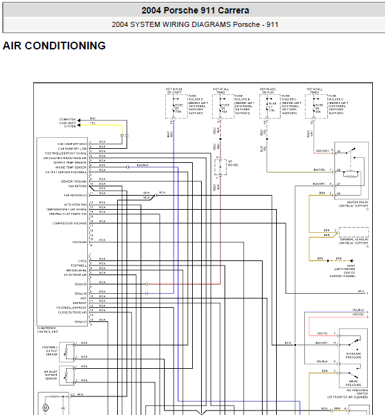The height and width of the screenshot is (415, 385).
Task: Click the 'CLIMATRONIC CONTROL UNIT' caption
Action: point(47,330)
